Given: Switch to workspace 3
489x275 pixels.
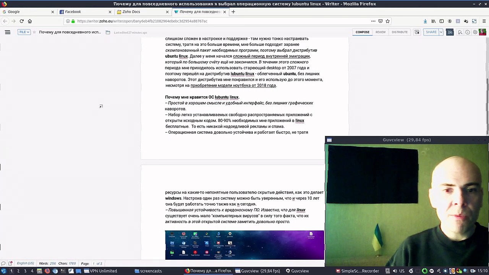Looking at the screenshot, I should 25,271.
